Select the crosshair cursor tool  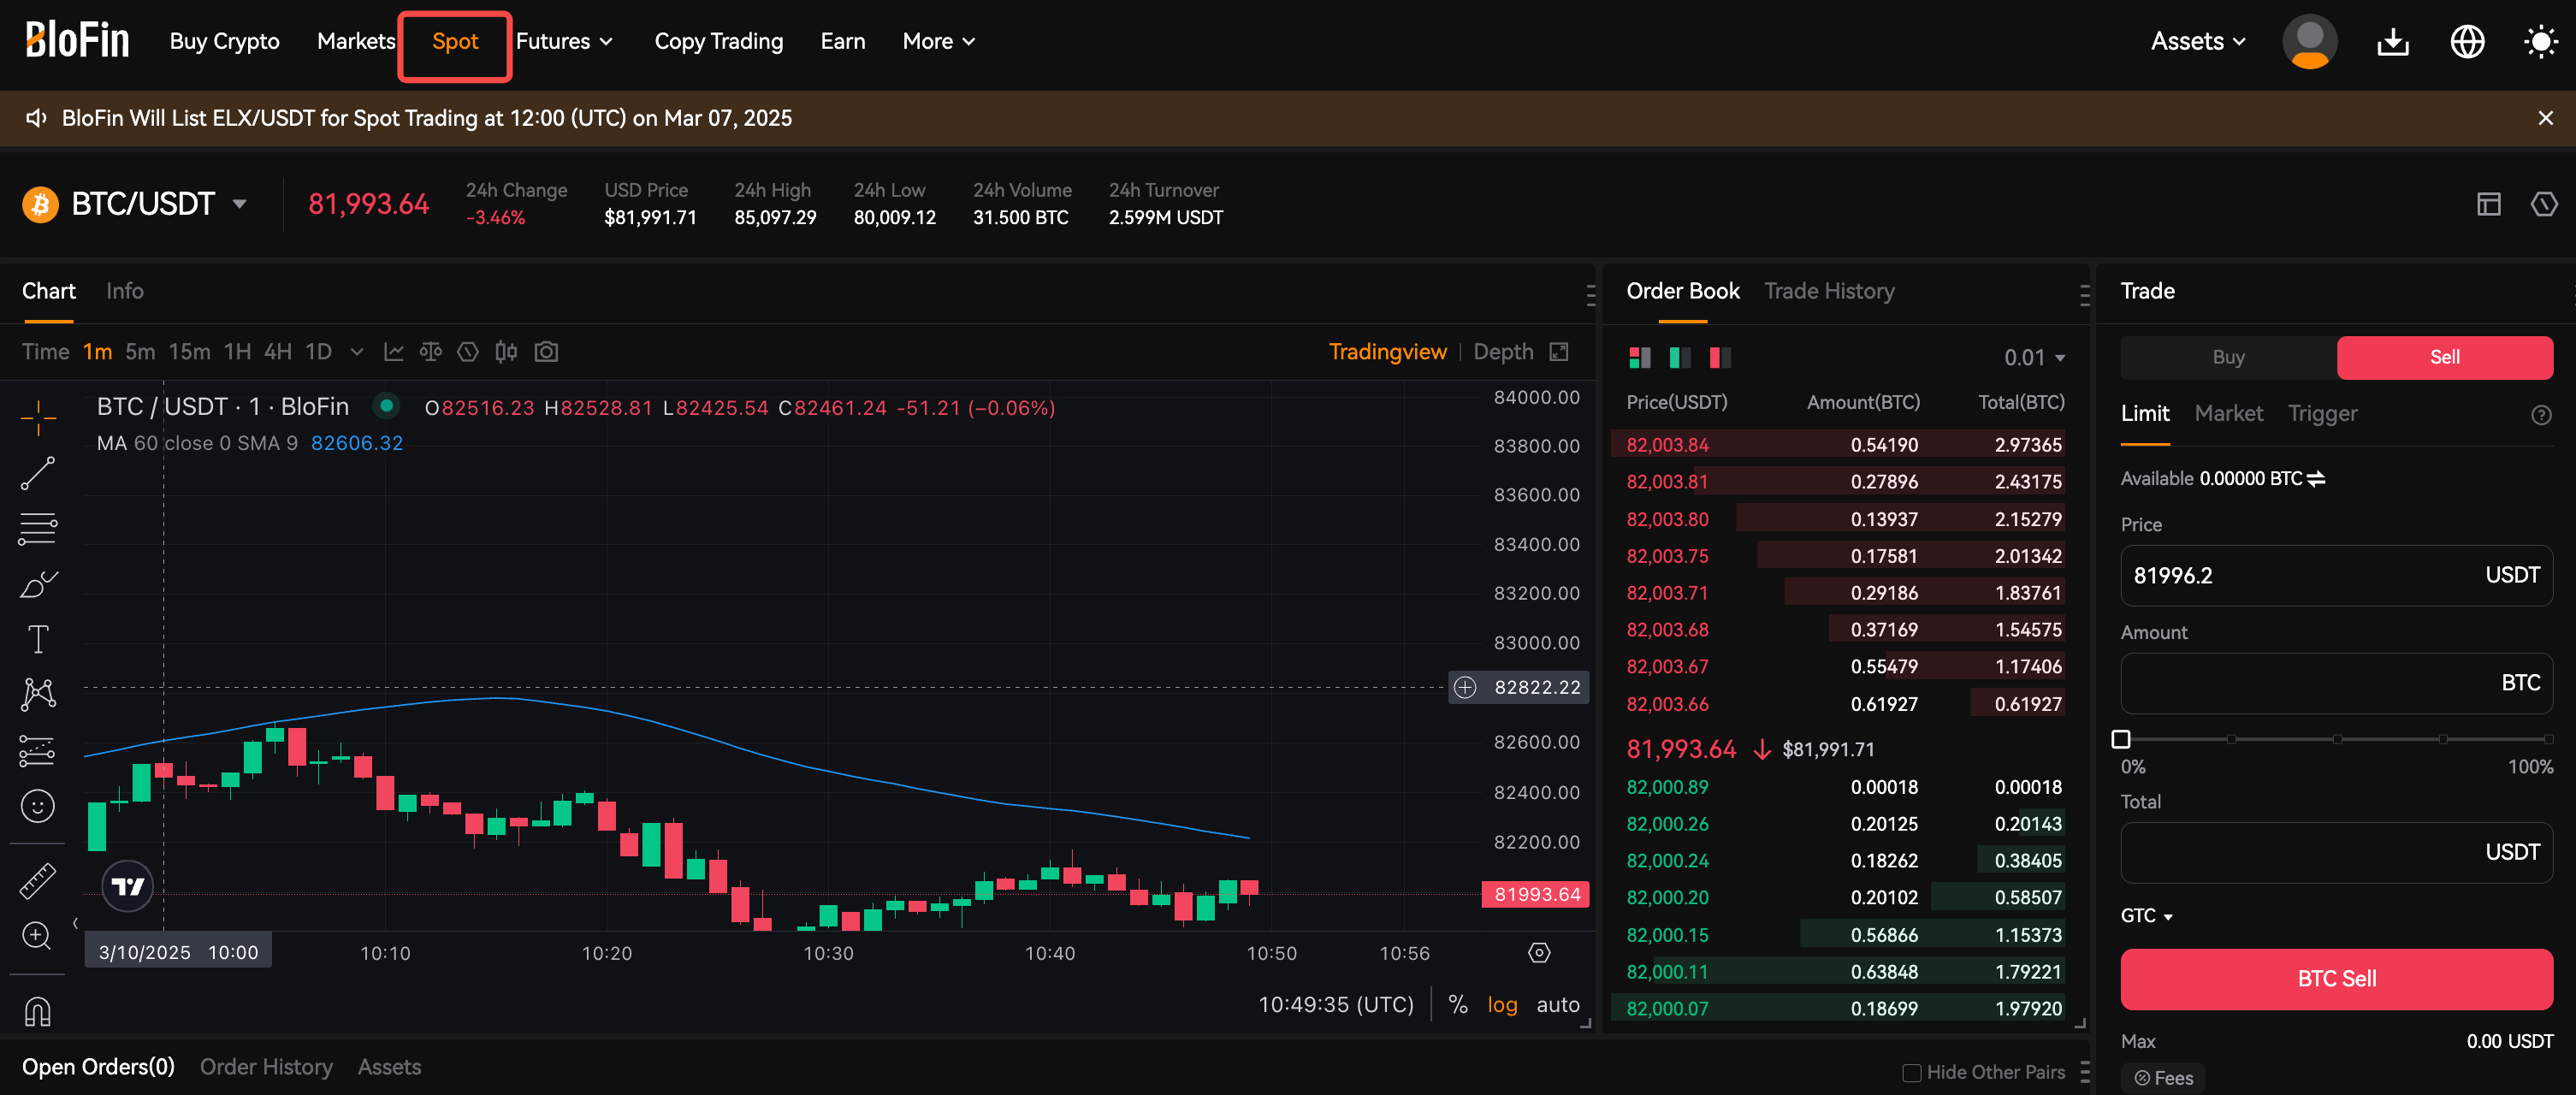coord(38,417)
